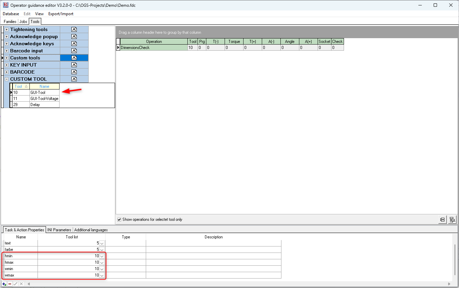Screen dimensions: 459x288
Task: Click the Angle column header
Action: [290, 42]
